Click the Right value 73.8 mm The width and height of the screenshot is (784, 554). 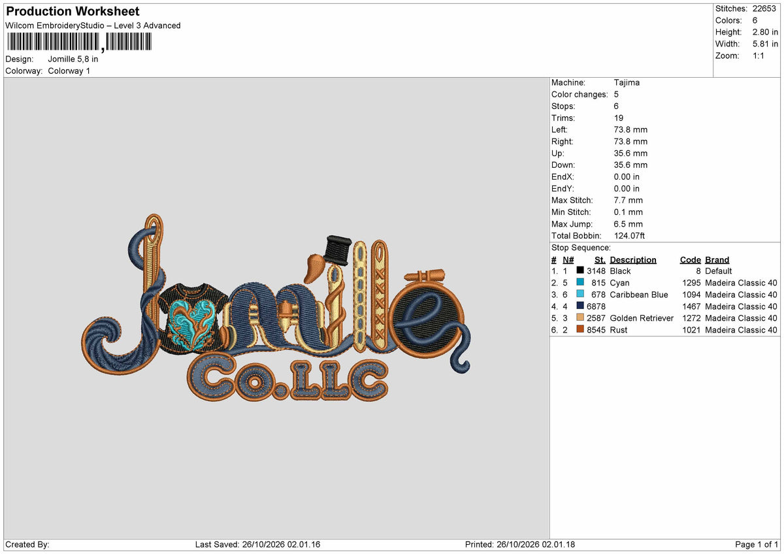coord(631,141)
